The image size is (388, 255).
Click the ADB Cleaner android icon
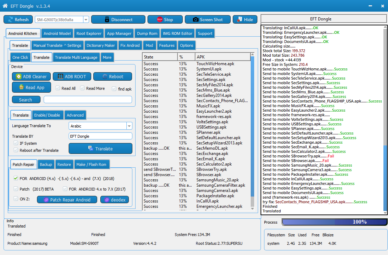tap(19, 76)
